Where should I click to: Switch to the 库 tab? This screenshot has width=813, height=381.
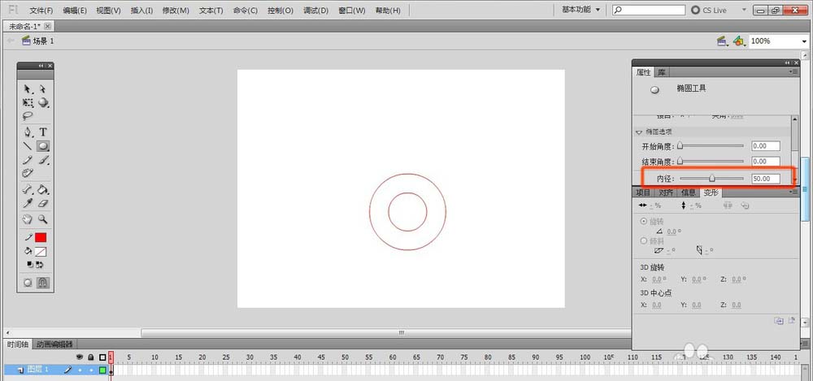click(662, 72)
